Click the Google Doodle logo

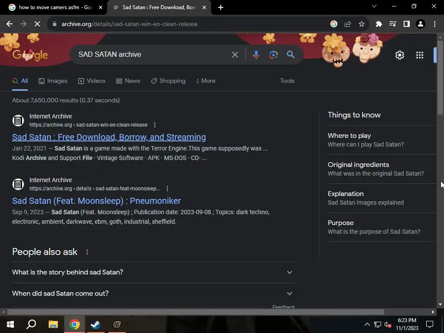30,55
